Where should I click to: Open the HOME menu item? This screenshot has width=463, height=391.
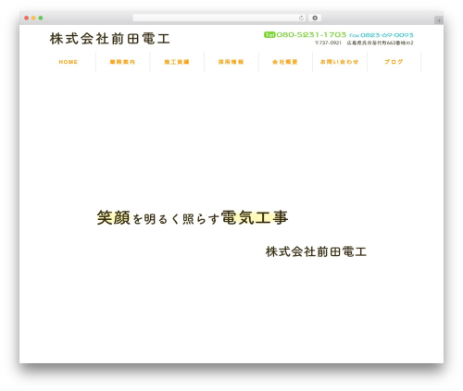pyautogui.click(x=69, y=62)
